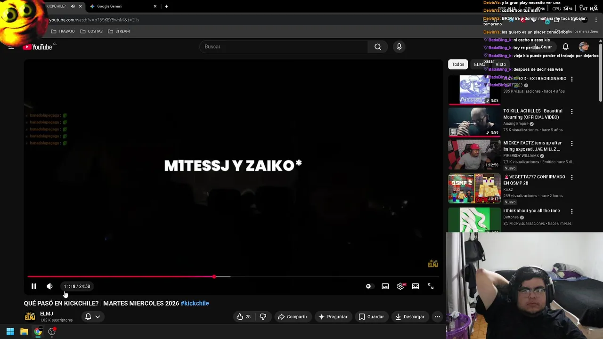Like the video with thumbs up

point(244,317)
